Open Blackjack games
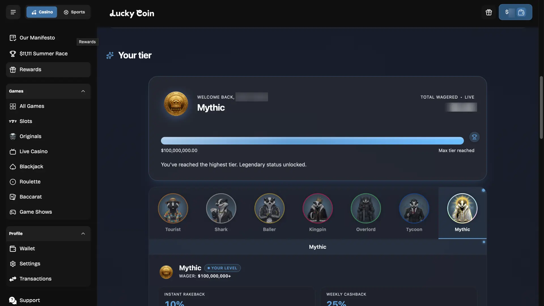The height and width of the screenshot is (306, 544). coord(48,167)
